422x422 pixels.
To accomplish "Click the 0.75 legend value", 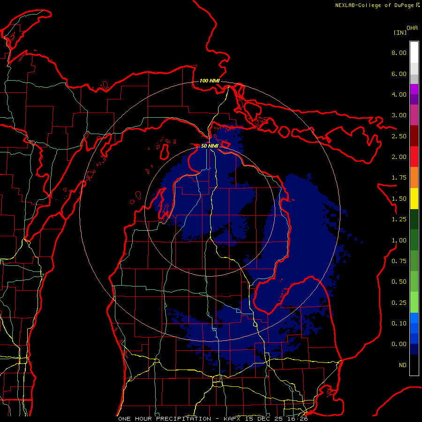I will pos(399,261).
